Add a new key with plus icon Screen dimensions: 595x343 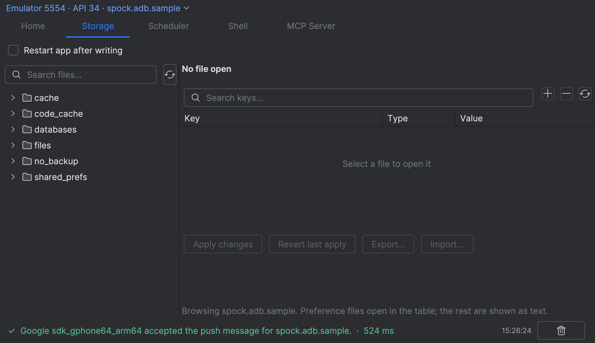tap(548, 94)
